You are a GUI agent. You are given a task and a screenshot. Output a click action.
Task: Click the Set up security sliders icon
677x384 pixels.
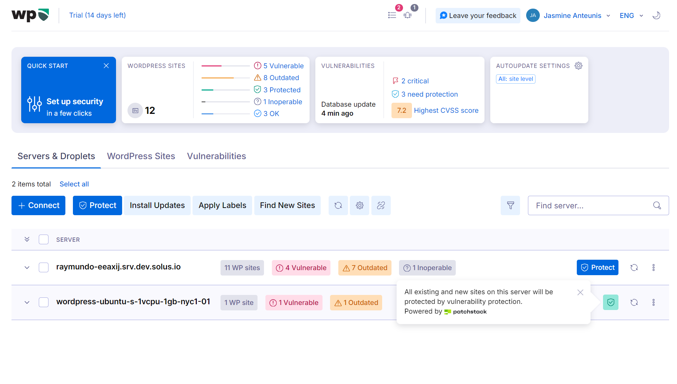[x=34, y=104]
